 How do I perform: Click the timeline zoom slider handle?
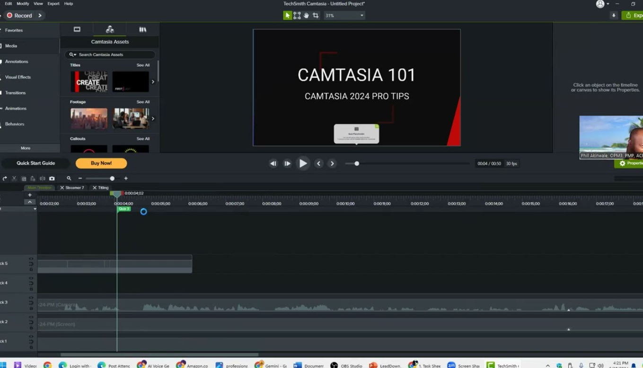112,179
